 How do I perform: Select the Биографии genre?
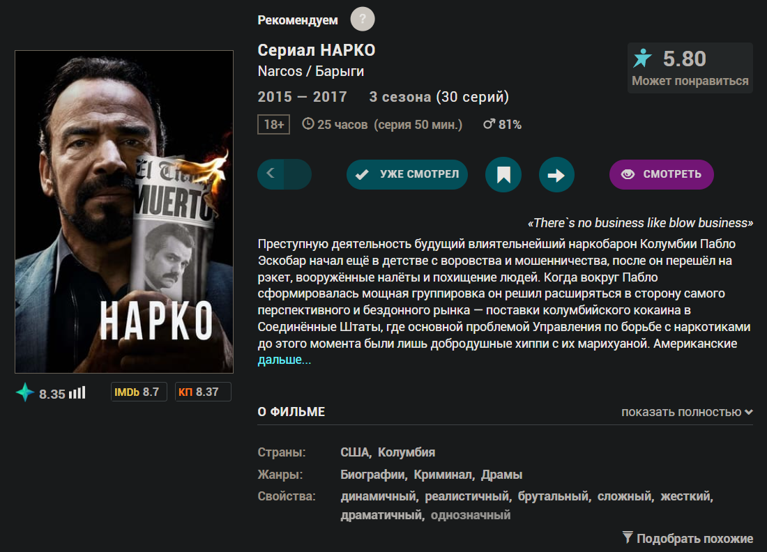pyautogui.click(x=373, y=475)
